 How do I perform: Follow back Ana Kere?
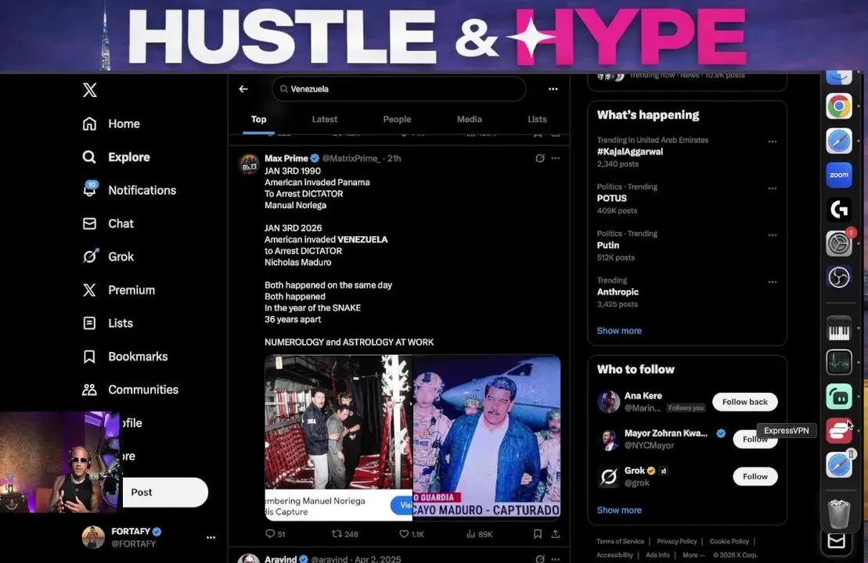tap(744, 402)
